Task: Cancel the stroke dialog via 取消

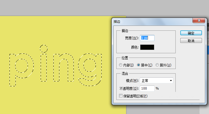Action: [x=191, y=41]
